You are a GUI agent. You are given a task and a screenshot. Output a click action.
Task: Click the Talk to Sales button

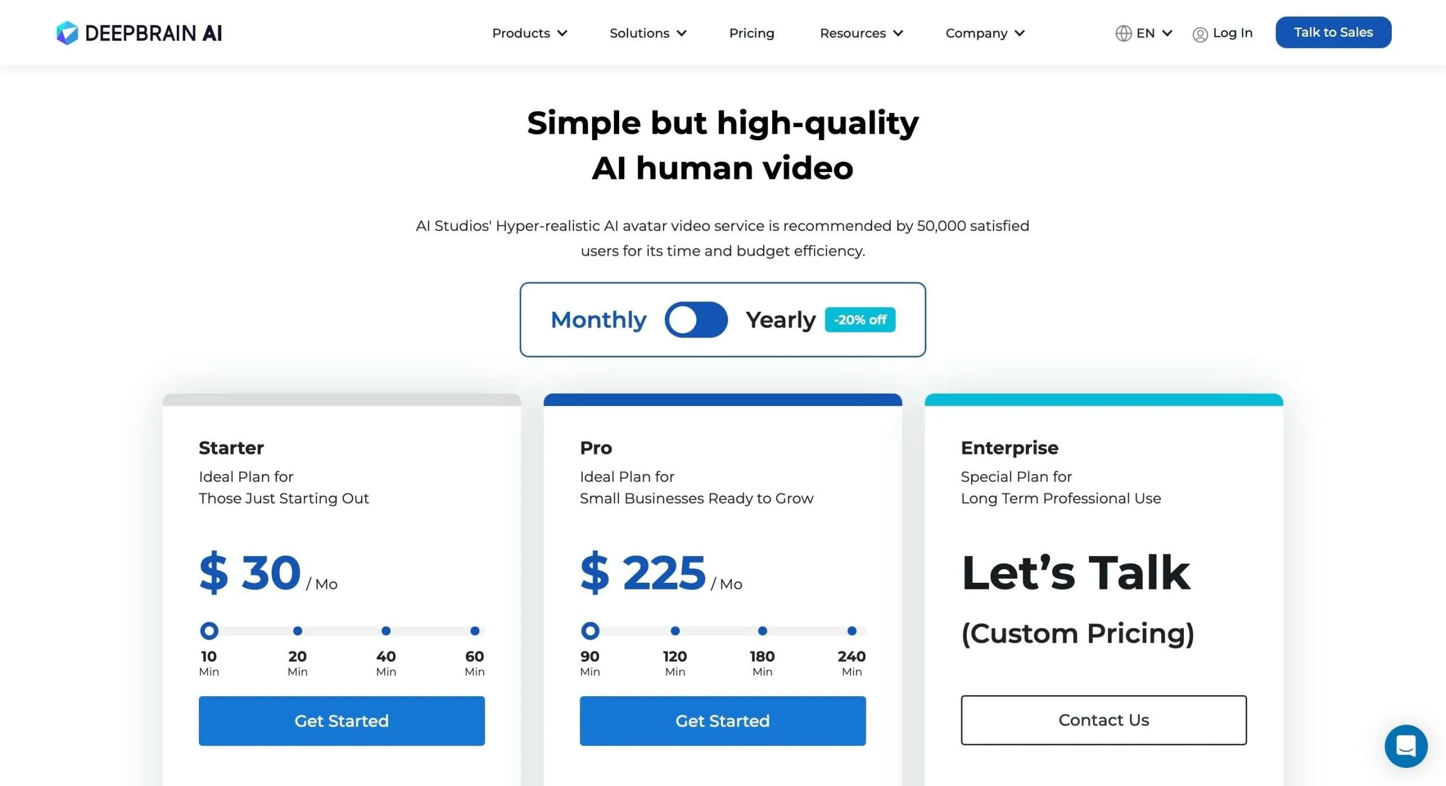pyautogui.click(x=1333, y=32)
